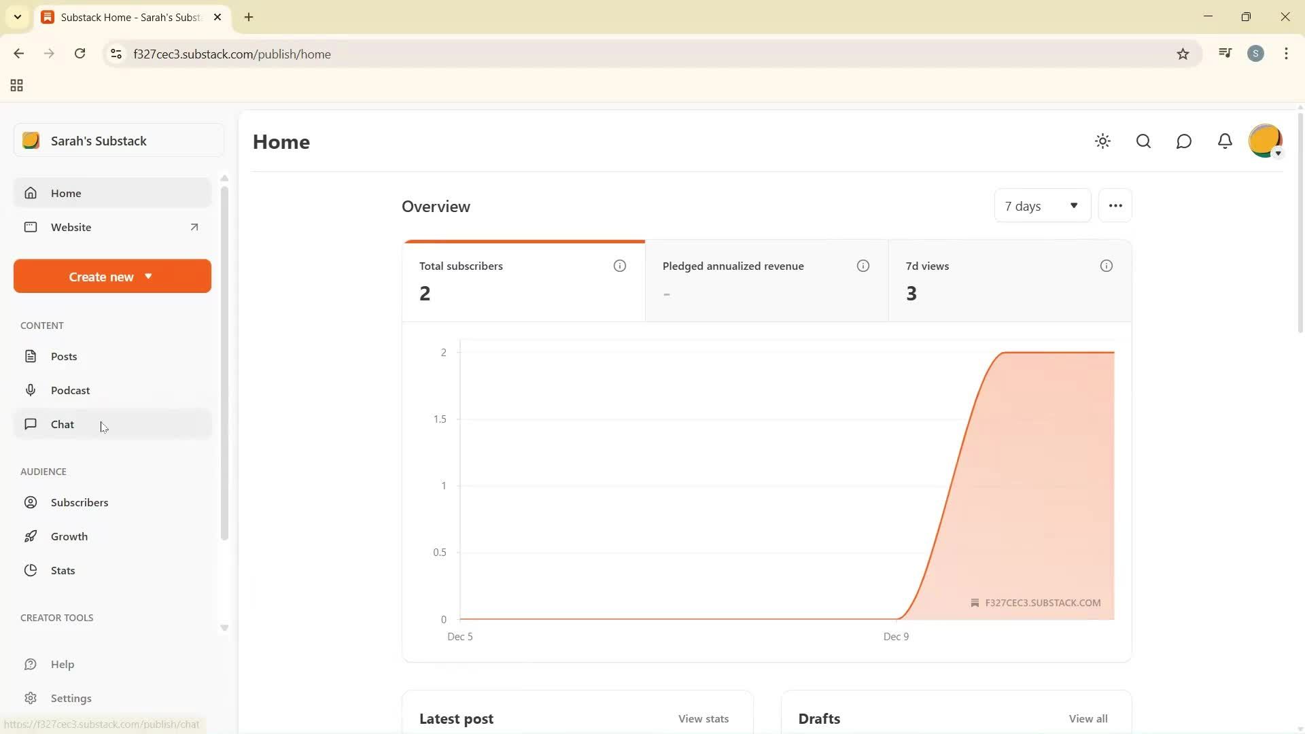The height and width of the screenshot is (734, 1305).
Task: Select the Pledged annualized revenue tab
Action: click(x=766, y=280)
